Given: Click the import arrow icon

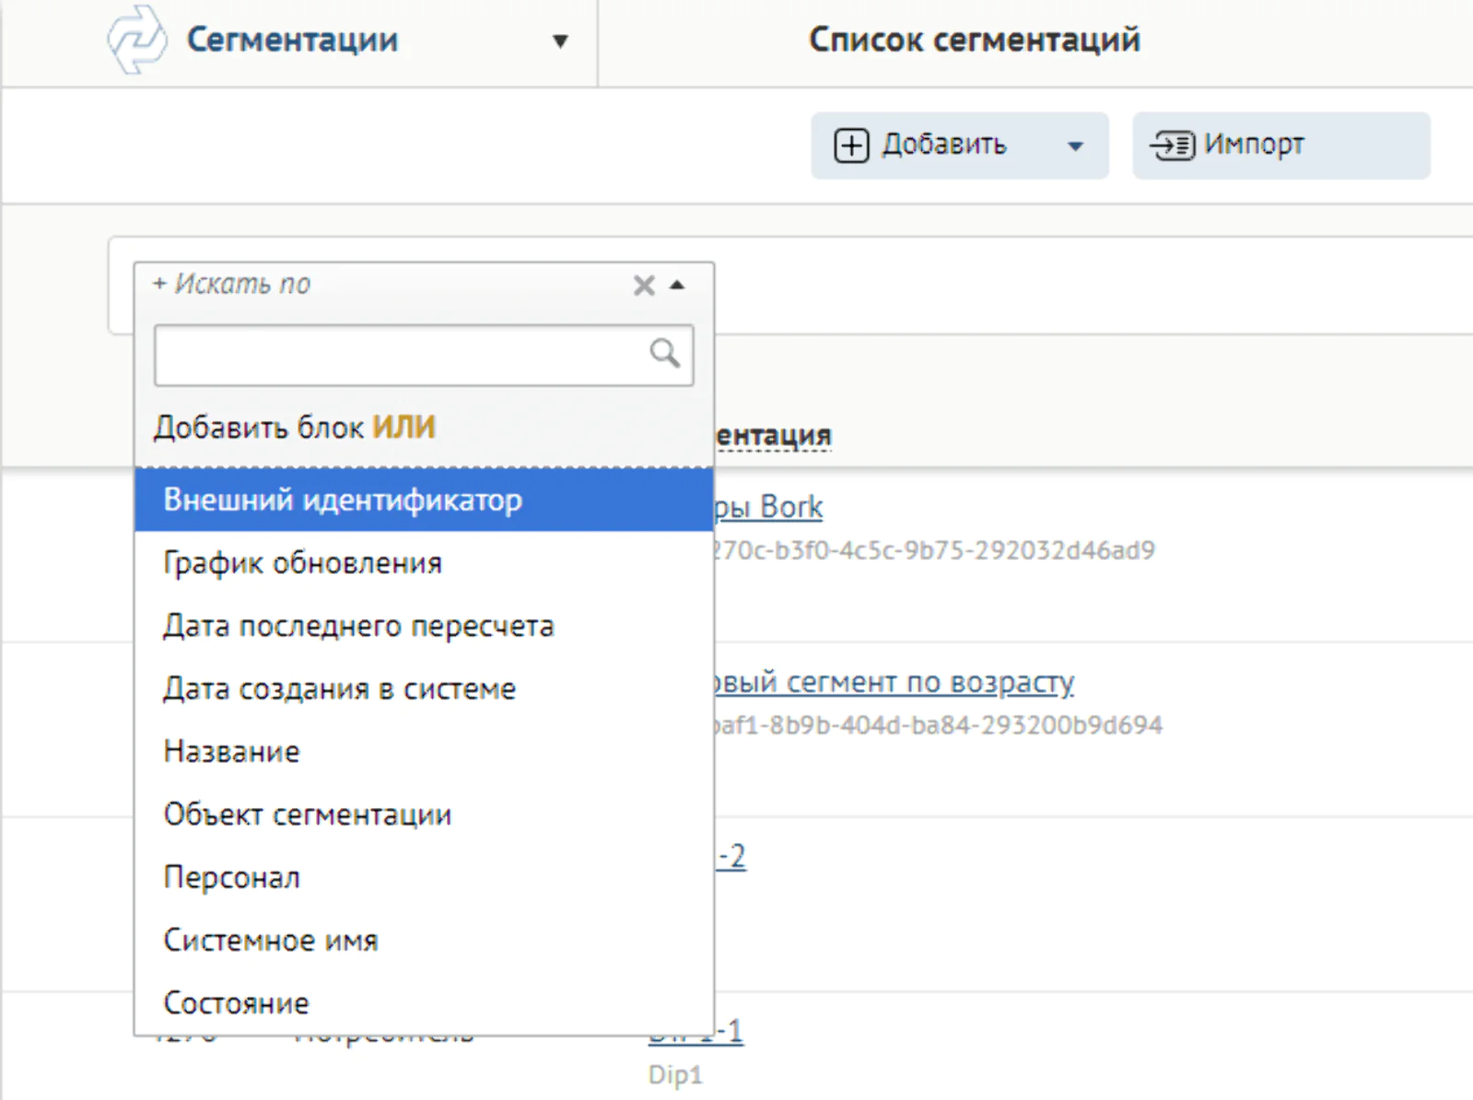Looking at the screenshot, I should point(1172,145).
